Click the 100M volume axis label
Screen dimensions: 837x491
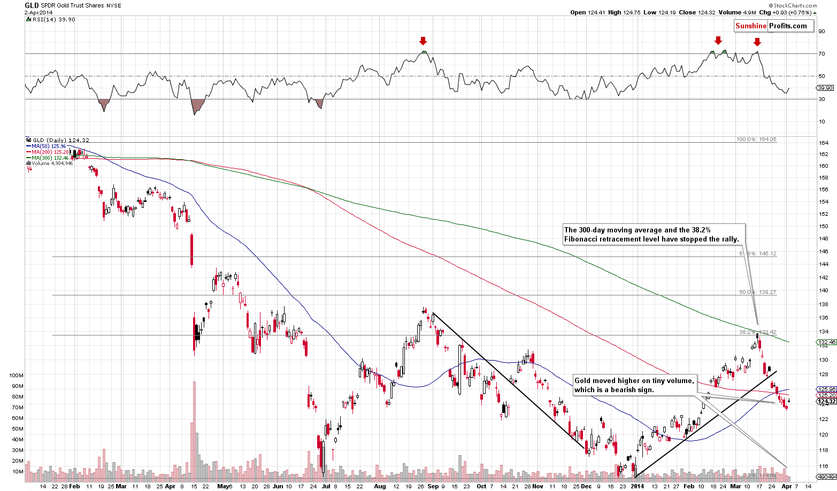(x=17, y=376)
